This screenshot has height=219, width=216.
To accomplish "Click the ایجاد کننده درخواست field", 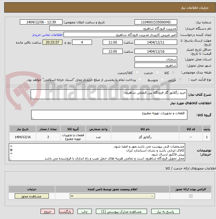I will (x=120, y=35).
